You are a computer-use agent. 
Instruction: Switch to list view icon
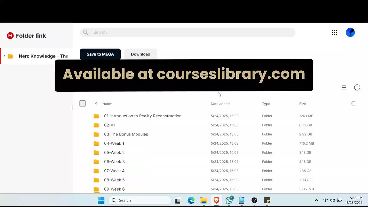(343, 87)
